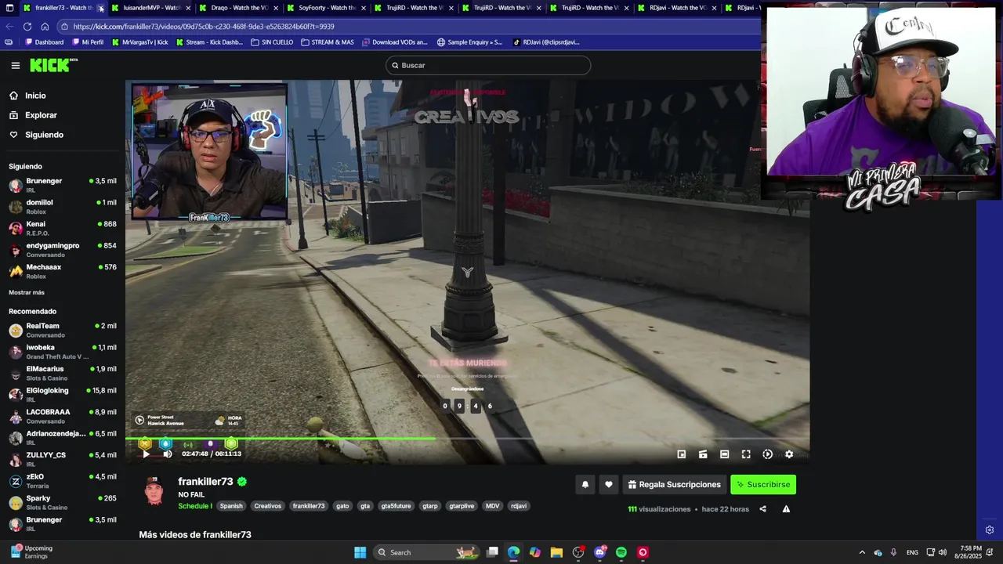Screen dimensions: 1003x564
Task: Open Sparky recommended channel
Action: coord(63,502)
